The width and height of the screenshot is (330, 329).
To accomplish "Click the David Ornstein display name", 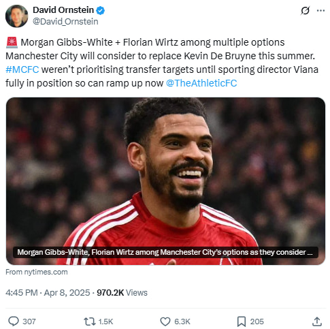I will 63,10.
